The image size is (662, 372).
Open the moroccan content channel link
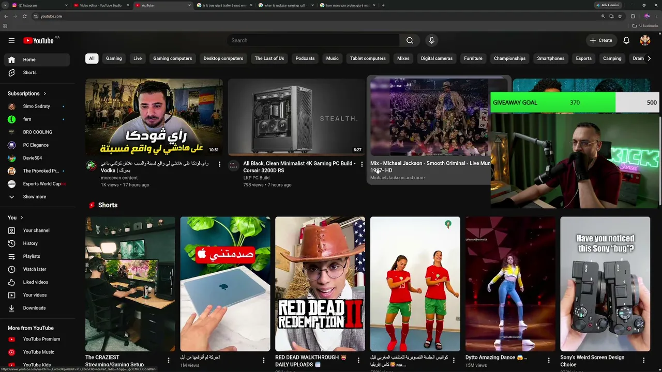click(x=119, y=178)
